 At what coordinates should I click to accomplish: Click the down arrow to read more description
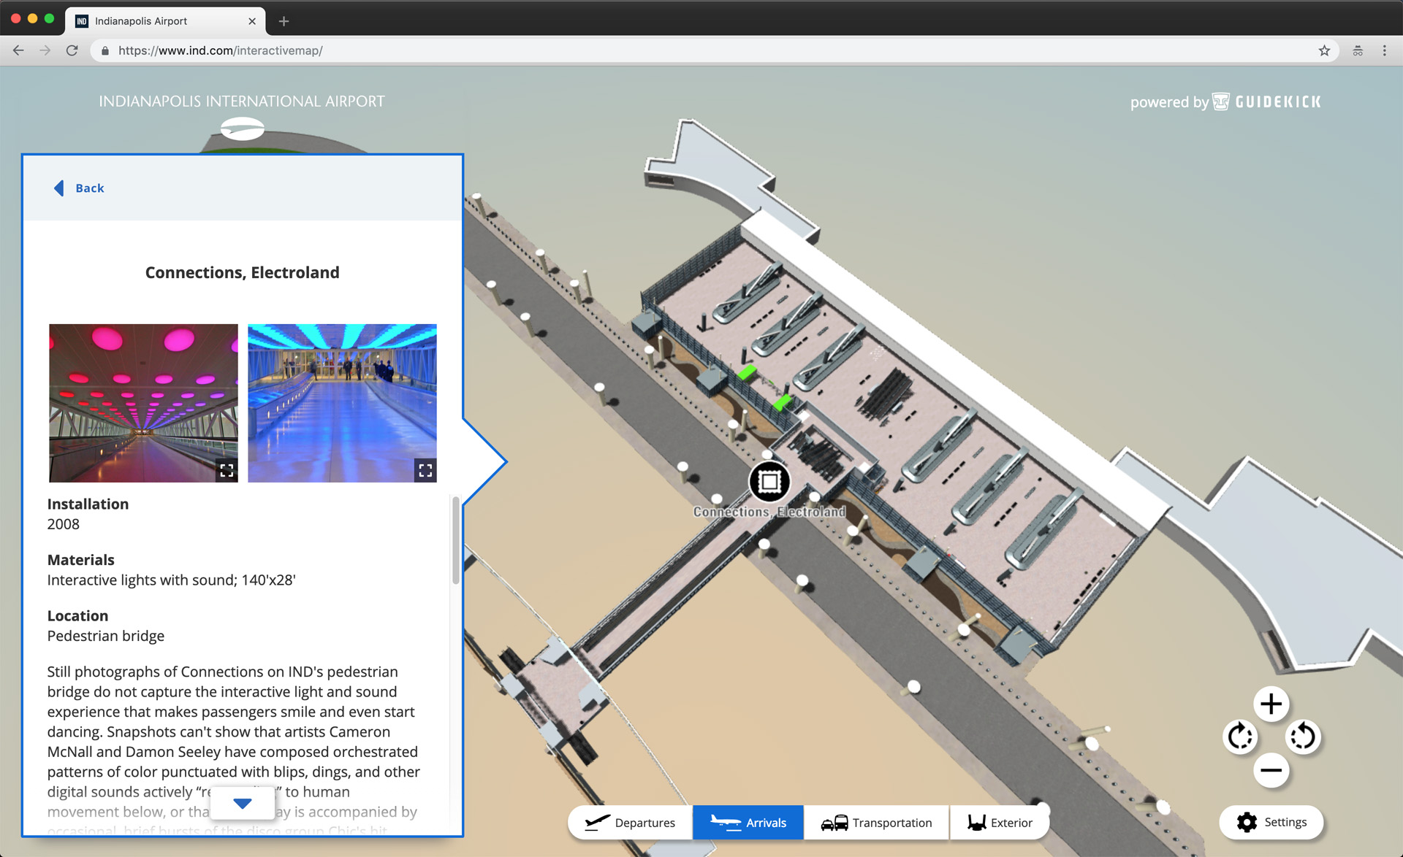(x=243, y=803)
